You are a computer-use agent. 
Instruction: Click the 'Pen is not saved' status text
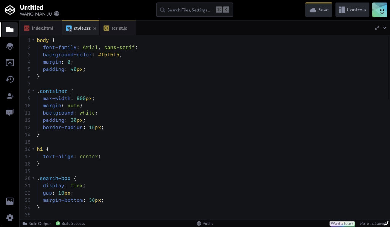click(372, 224)
